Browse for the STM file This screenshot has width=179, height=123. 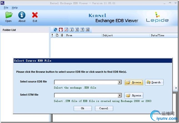click(x=134, y=95)
